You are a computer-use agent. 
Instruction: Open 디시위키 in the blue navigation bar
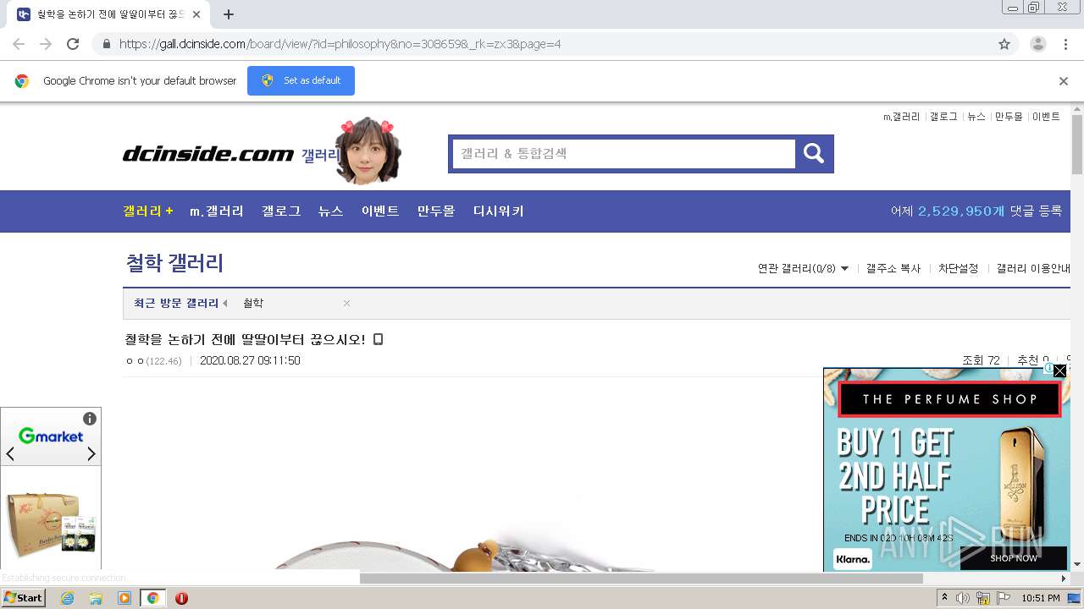pos(499,211)
